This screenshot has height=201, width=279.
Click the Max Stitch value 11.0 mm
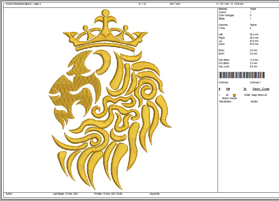(x=254, y=60)
